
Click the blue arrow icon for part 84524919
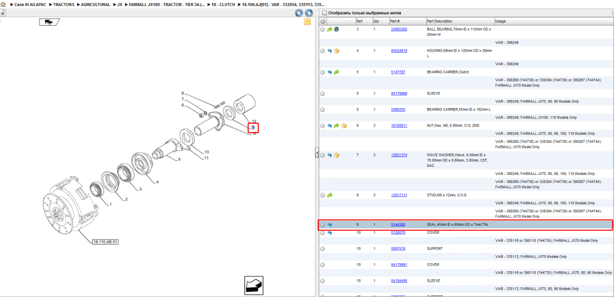coord(330,51)
